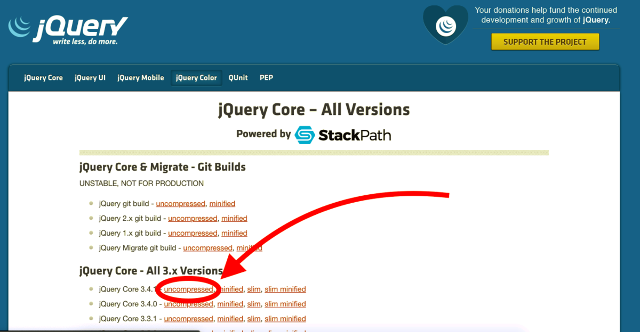Open the PEP nav tab

266,78
